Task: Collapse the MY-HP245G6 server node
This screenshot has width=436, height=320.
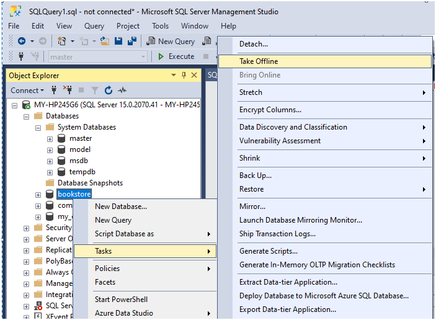Action: [x=14, y=105]
